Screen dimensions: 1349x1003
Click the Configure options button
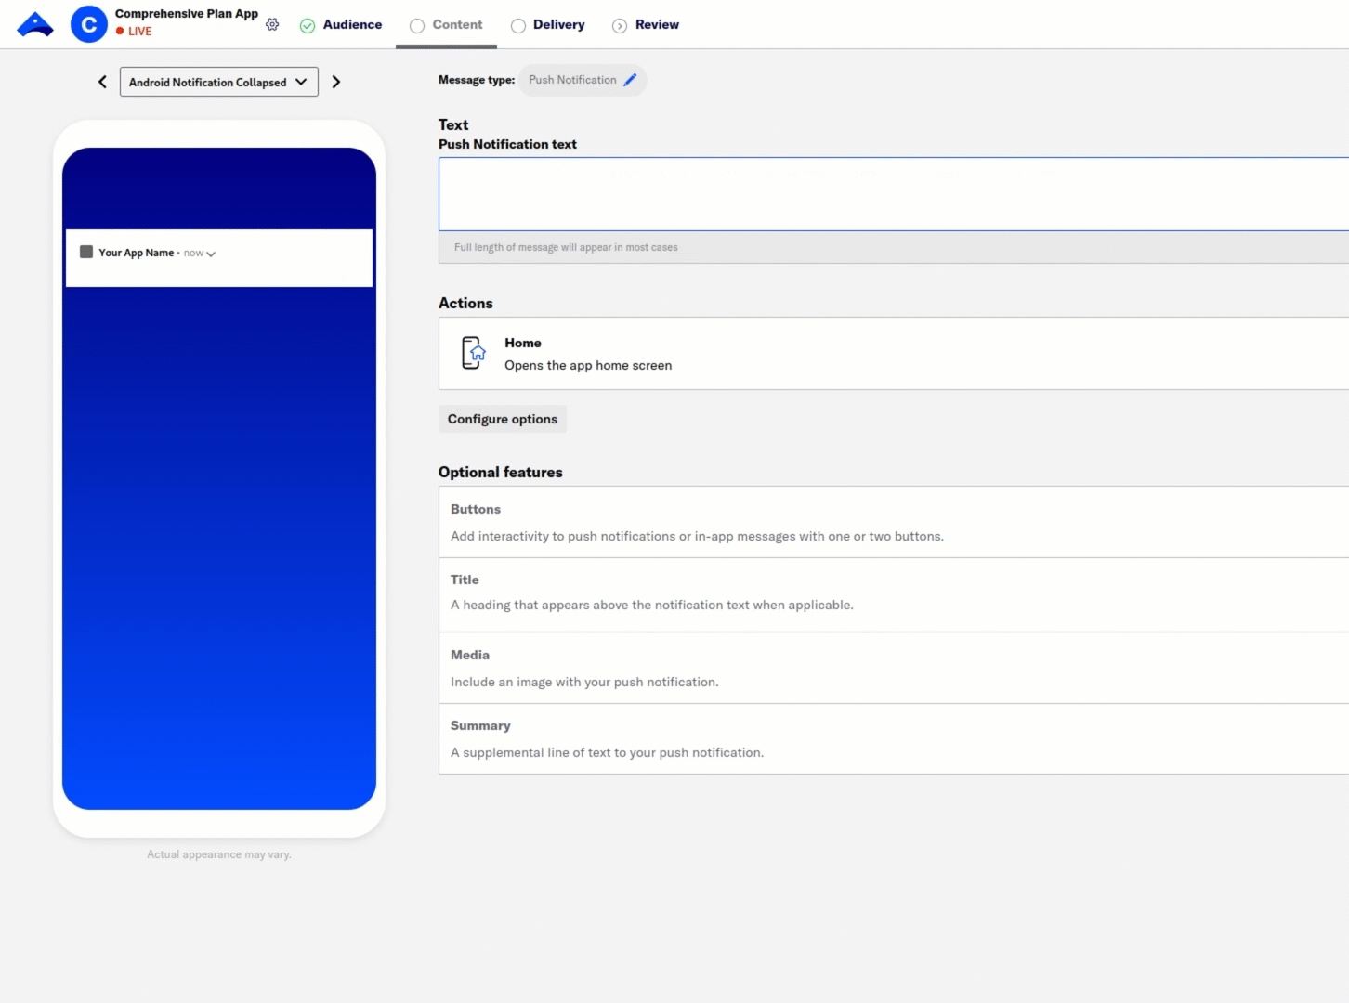tap(502, 419)
